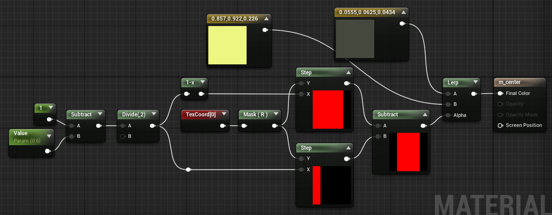Click the Divide(,2) node B input pin
Viewport: 552px width, 215px height.
click(x=122, y=136)
